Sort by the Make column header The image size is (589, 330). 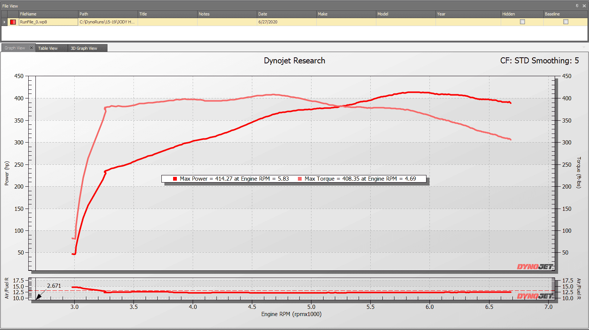[x=346, y=14]
